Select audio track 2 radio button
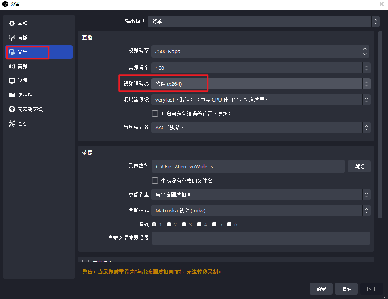Image resolution: width=388 pixels, height=299 pixels. coord(169,224)
